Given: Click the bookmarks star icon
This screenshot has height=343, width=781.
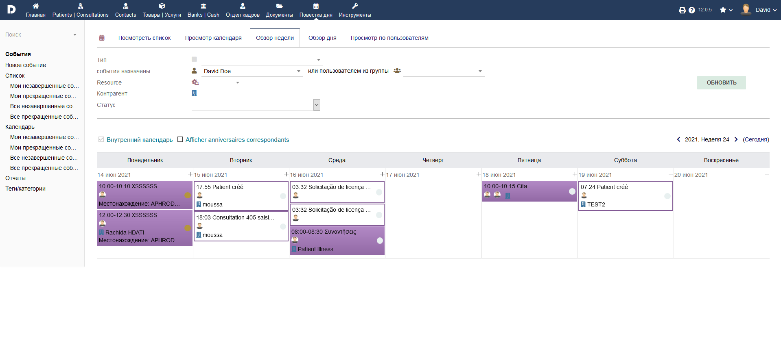Looking at the screenshot, I should [723, 10].
